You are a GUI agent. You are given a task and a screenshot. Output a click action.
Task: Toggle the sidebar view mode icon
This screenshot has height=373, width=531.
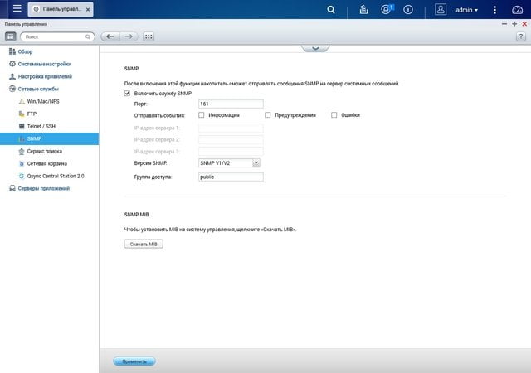(11, 36)
